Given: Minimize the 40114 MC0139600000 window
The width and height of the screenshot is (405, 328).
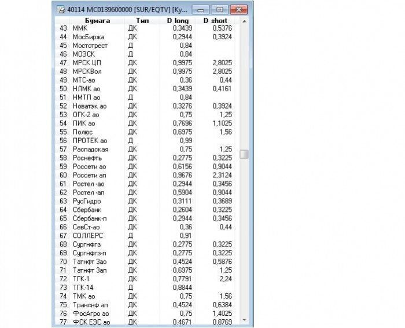Looking at the screenshot, I should coord(201,10).
